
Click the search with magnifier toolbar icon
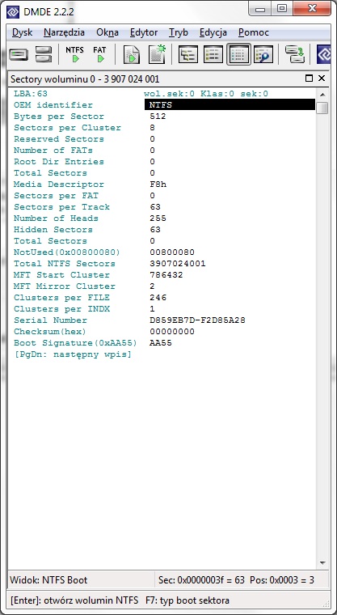263,54
